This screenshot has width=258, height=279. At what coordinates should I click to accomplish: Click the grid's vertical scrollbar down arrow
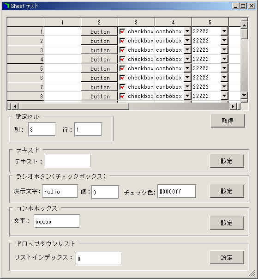point(244,95)
